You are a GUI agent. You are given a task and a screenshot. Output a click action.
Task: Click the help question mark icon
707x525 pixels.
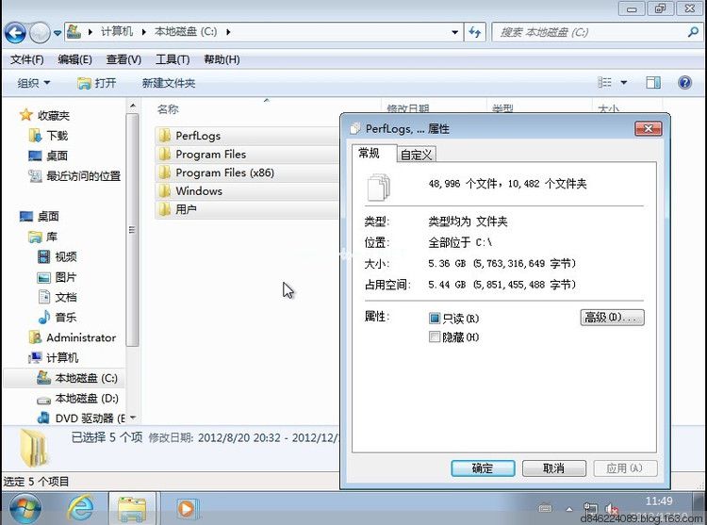coord(681,83)
